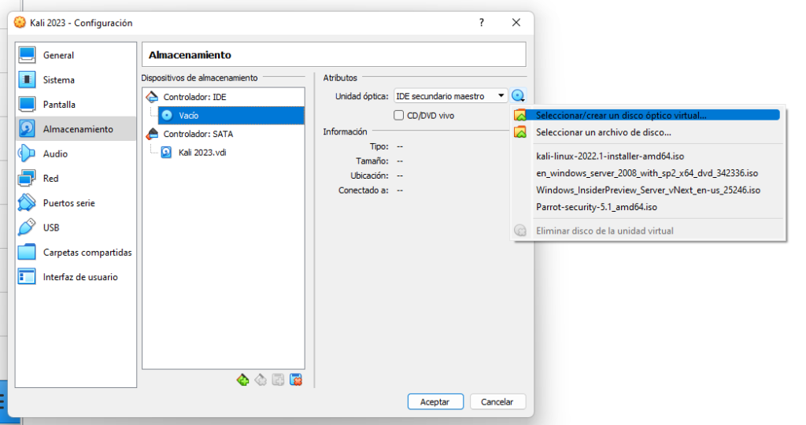
Task: Open the General settings category icon
Action: point(27,55)
